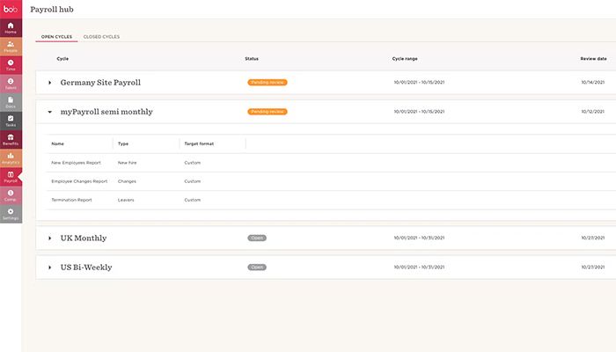Viewport: 616px width, 352px height.
Task: Click the Review date column header
Action: pyautogui.click(x=593, y=59)
